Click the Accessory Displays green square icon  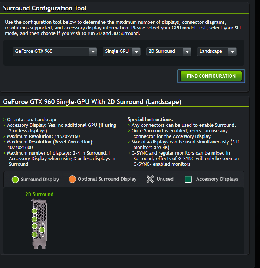coord(188,179)
